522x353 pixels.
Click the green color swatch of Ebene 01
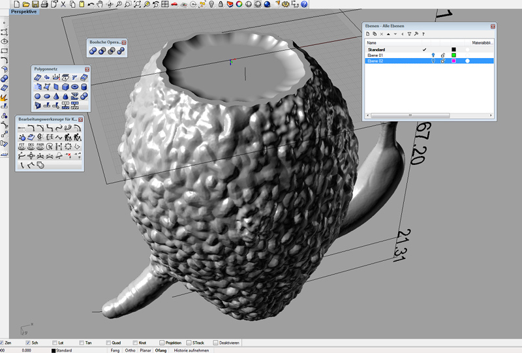(x=453, y=55)
